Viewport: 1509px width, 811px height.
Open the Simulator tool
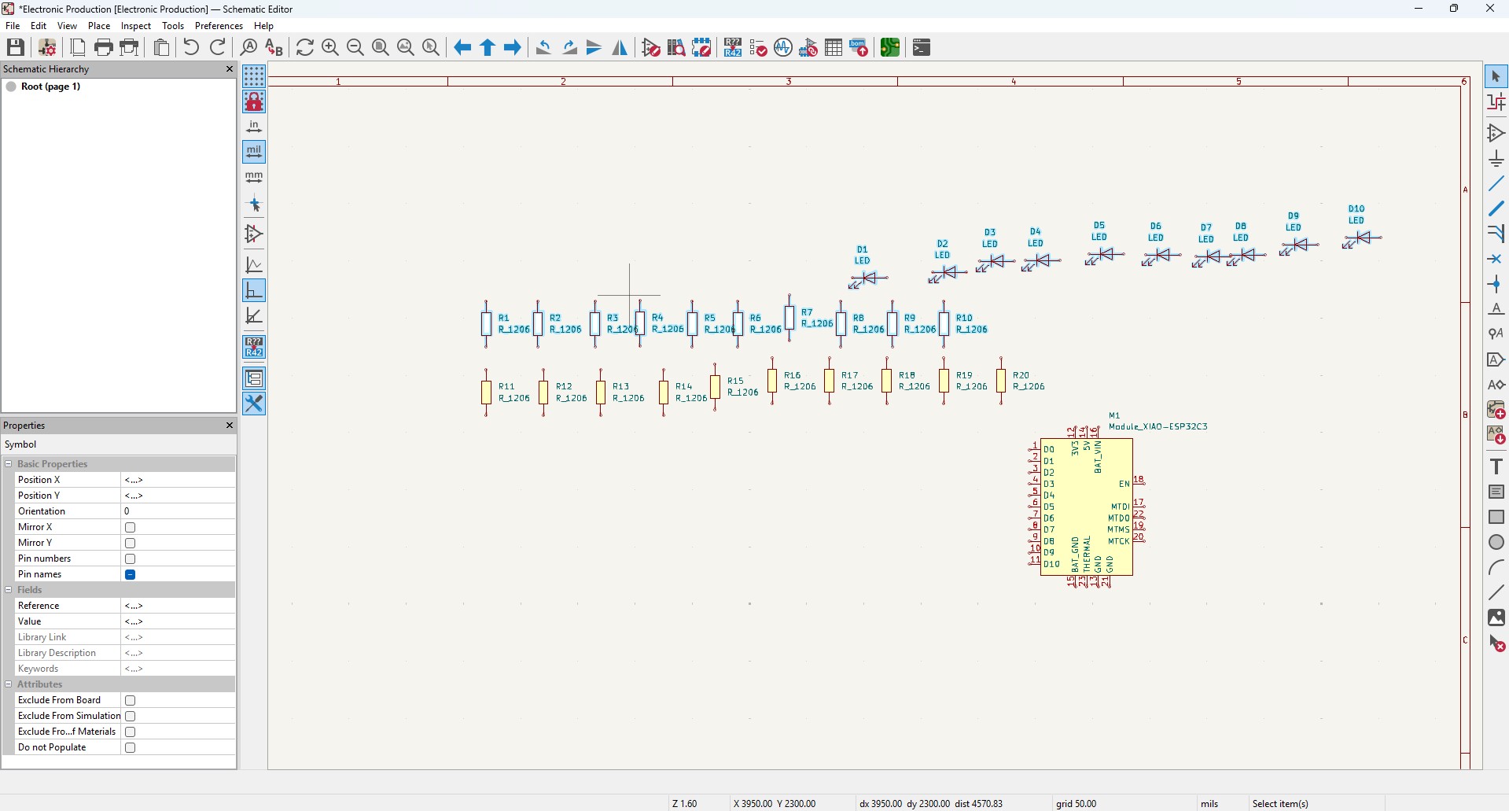(783, 47)
